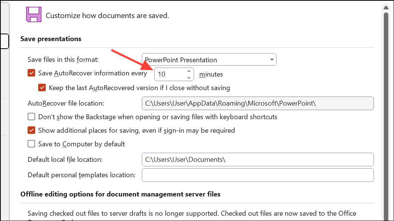
Task: Click inside the Documents path text
Action: coord(185,160)
